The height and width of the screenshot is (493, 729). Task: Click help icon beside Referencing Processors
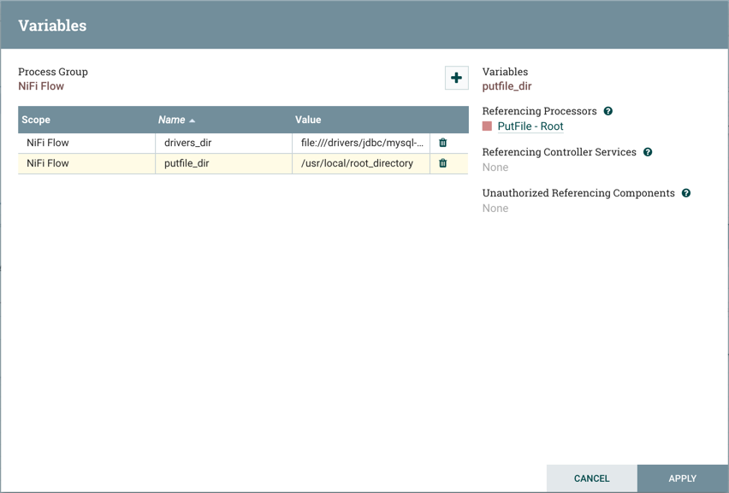tap(608, 111)
